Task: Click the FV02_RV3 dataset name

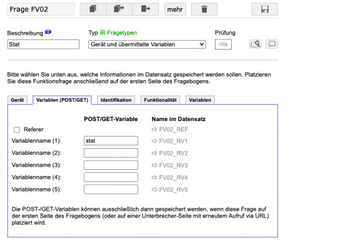Action: (173, 165)
